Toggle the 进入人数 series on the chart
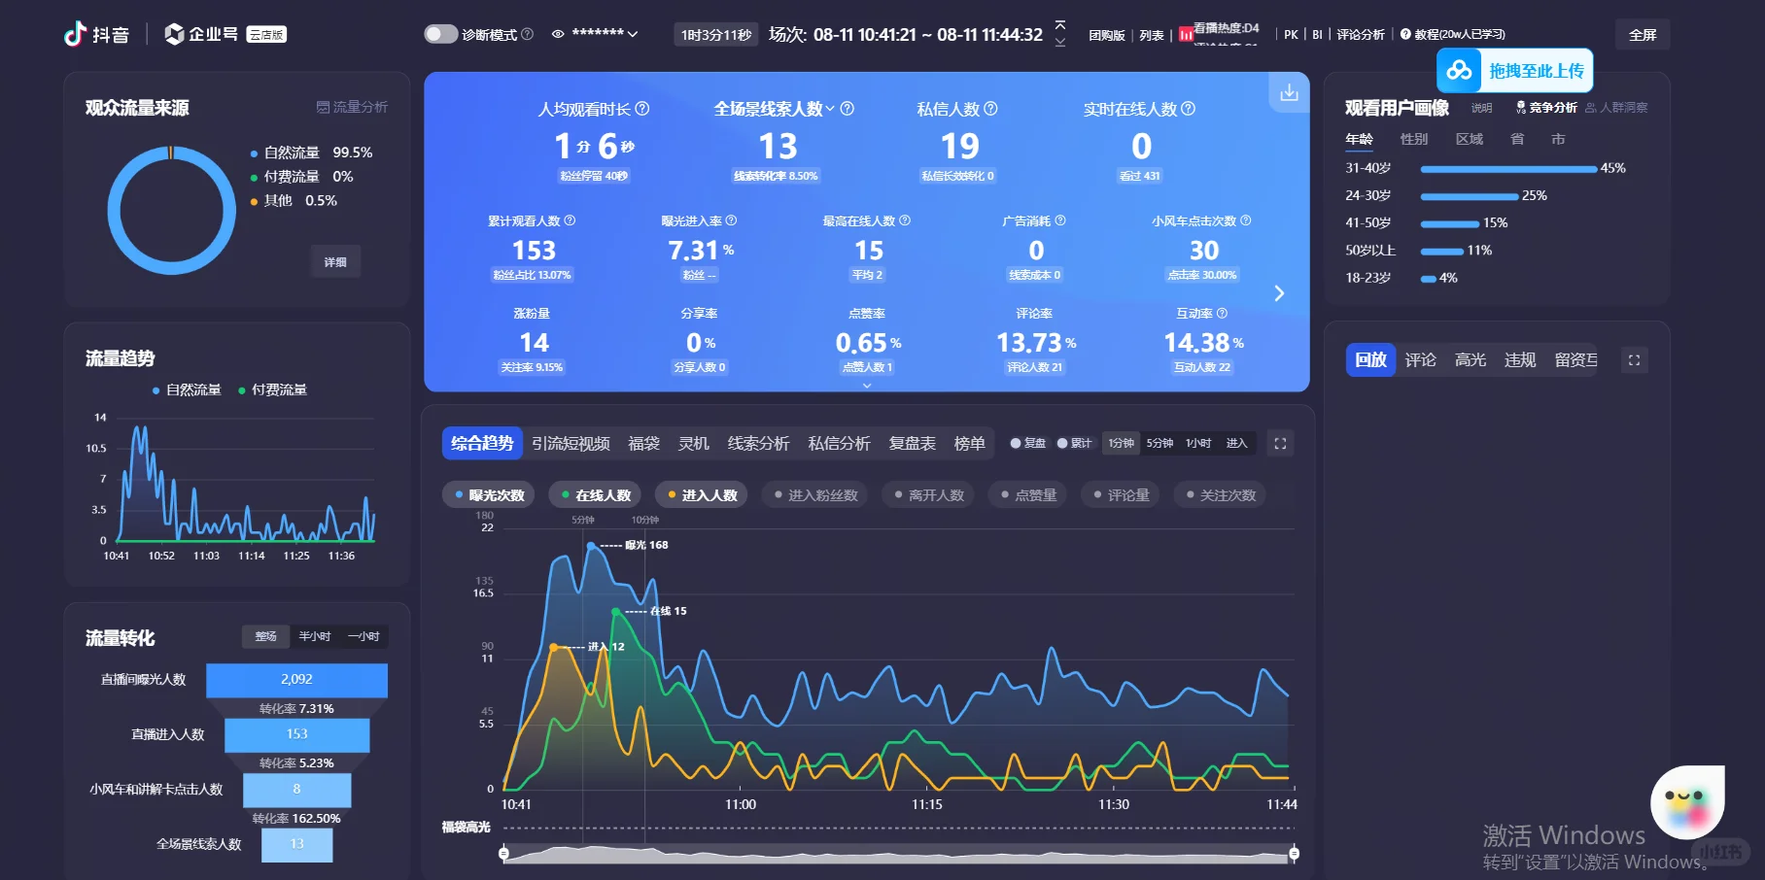 702,495
